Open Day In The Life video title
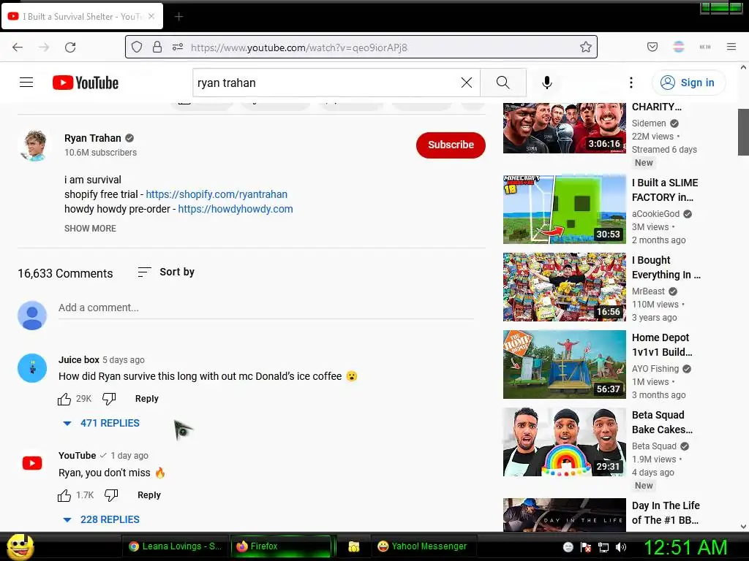Viewport: 749px width, 561px height. point(666,513)
